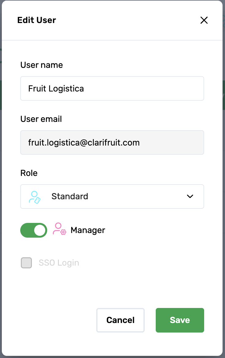The height and width of the screenshot is (358, 225).
Task: Click the Role label
Action: (29, 173)
